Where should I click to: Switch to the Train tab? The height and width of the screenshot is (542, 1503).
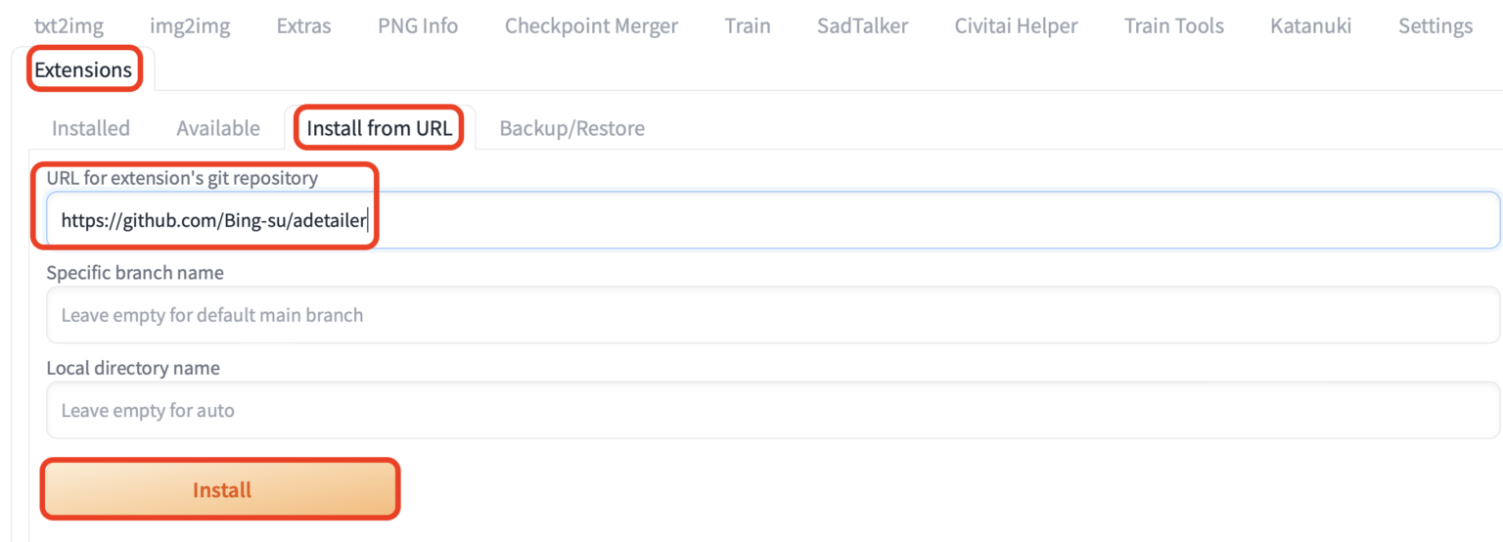coord(748,26)
